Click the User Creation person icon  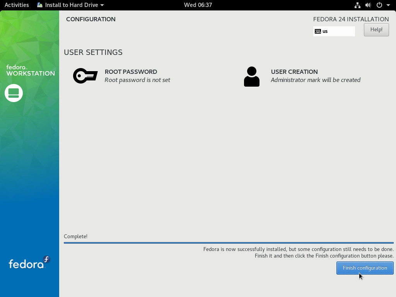pyautogui.click(x=251, y=76)
